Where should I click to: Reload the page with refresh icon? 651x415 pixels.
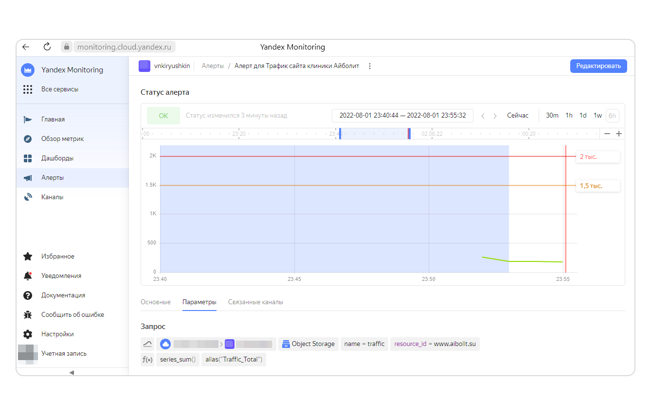click(47, 47)
